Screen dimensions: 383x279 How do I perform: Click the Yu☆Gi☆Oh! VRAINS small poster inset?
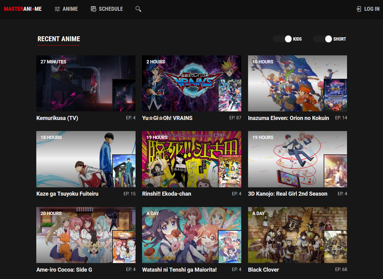230,95
